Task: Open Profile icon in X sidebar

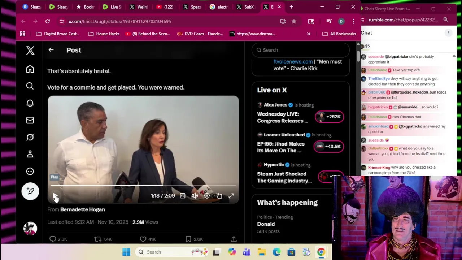Action: 30,154
